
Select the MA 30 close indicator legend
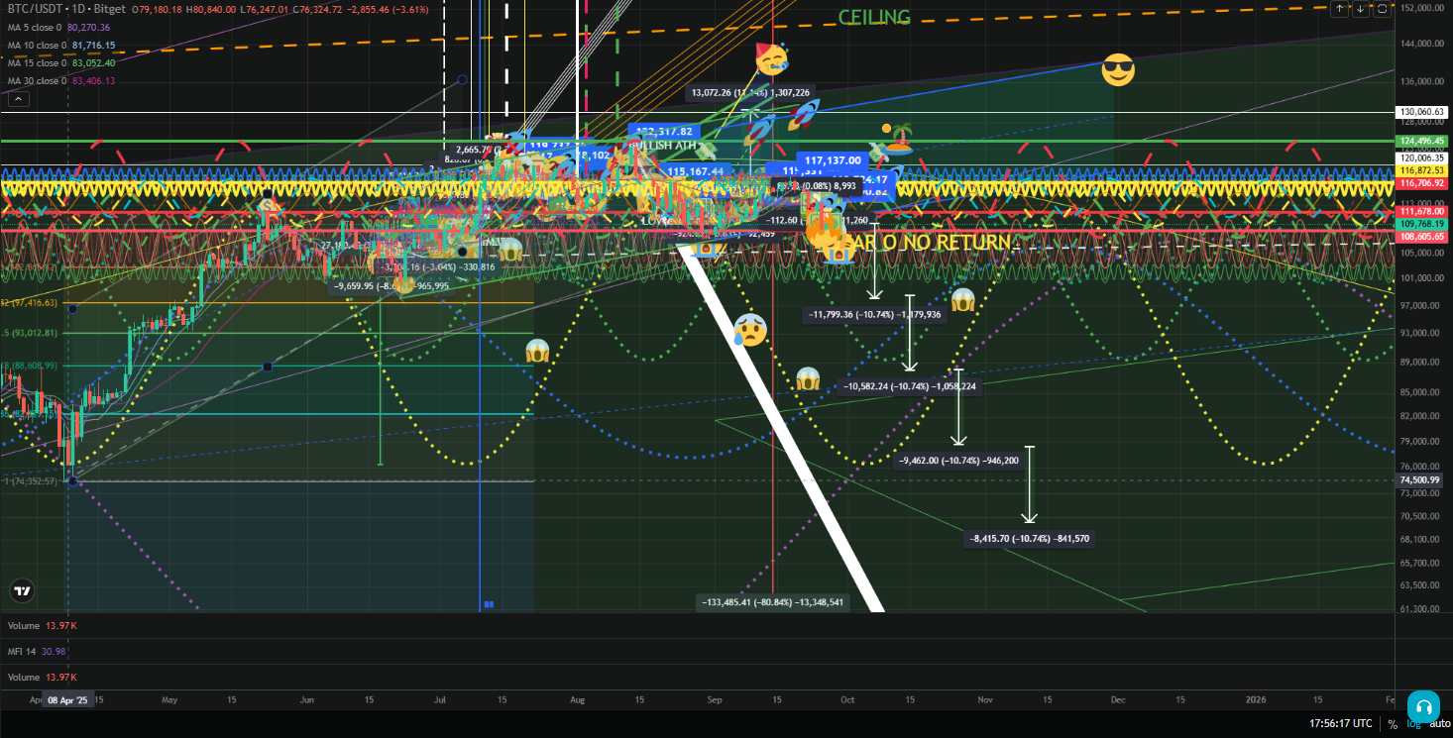tap(37, 81)
